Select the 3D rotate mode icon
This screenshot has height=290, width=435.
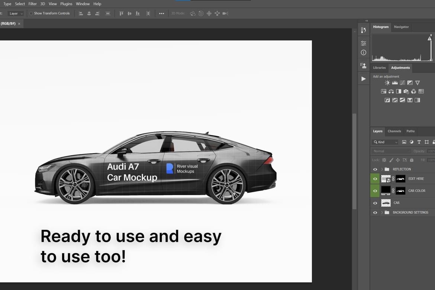click(x=193, y=13)
